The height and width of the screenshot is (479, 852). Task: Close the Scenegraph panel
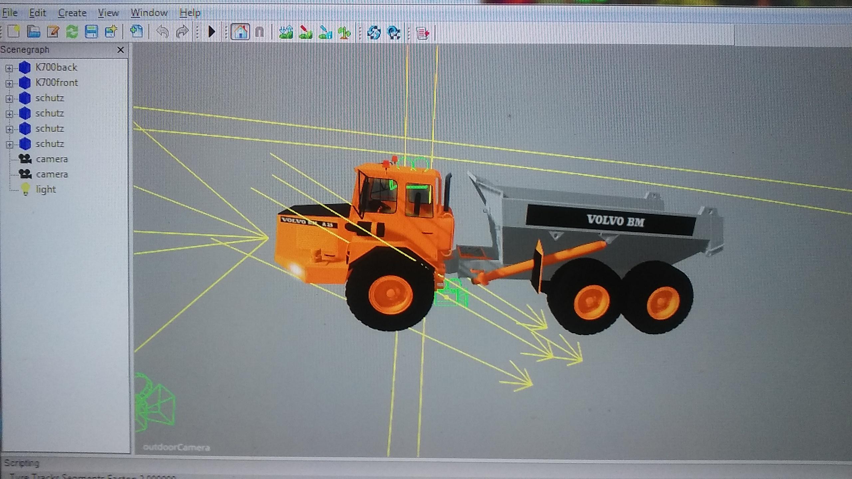[x=120, y=50]
